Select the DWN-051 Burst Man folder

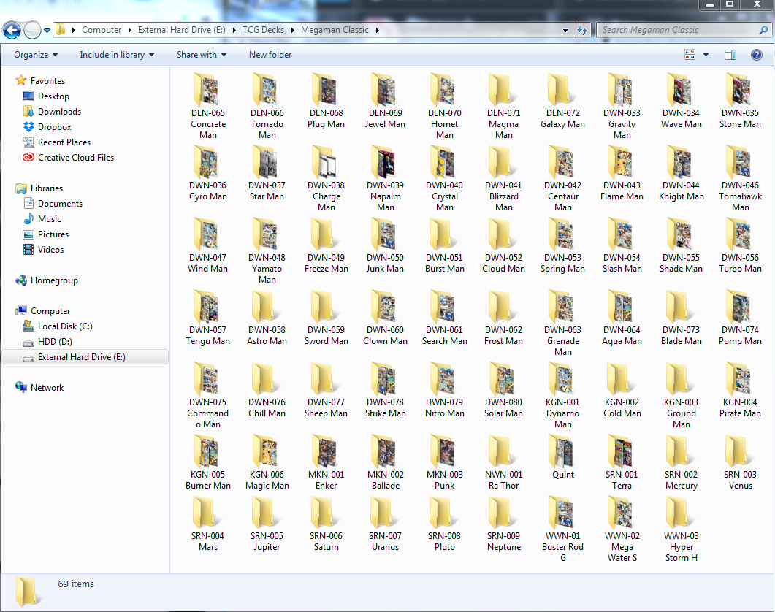pos(445,245)
